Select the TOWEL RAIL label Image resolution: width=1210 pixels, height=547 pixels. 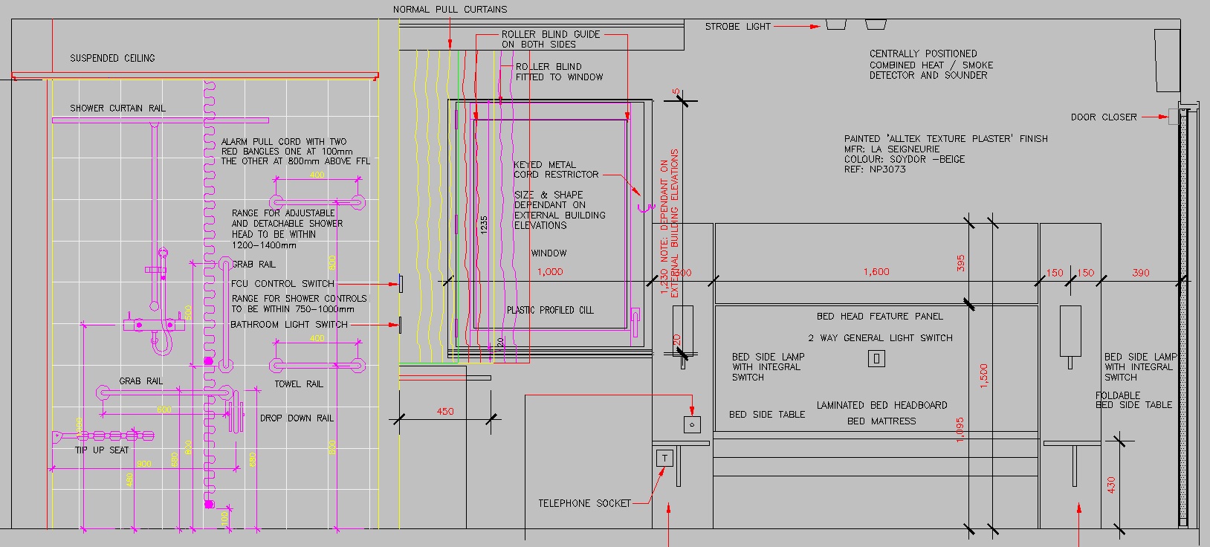(x=299, y=384)
